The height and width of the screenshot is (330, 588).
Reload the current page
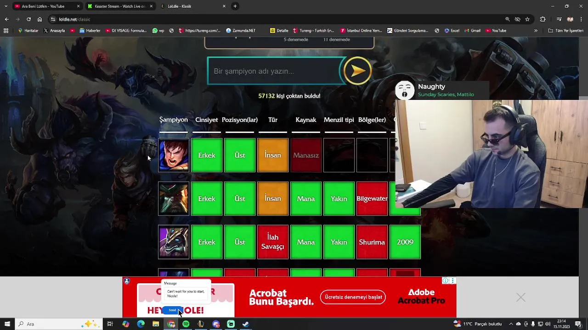point(28,19)
